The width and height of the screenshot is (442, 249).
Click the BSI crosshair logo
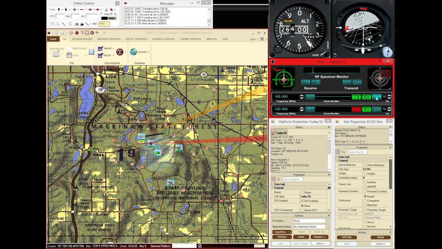click(x=379, y=78)
